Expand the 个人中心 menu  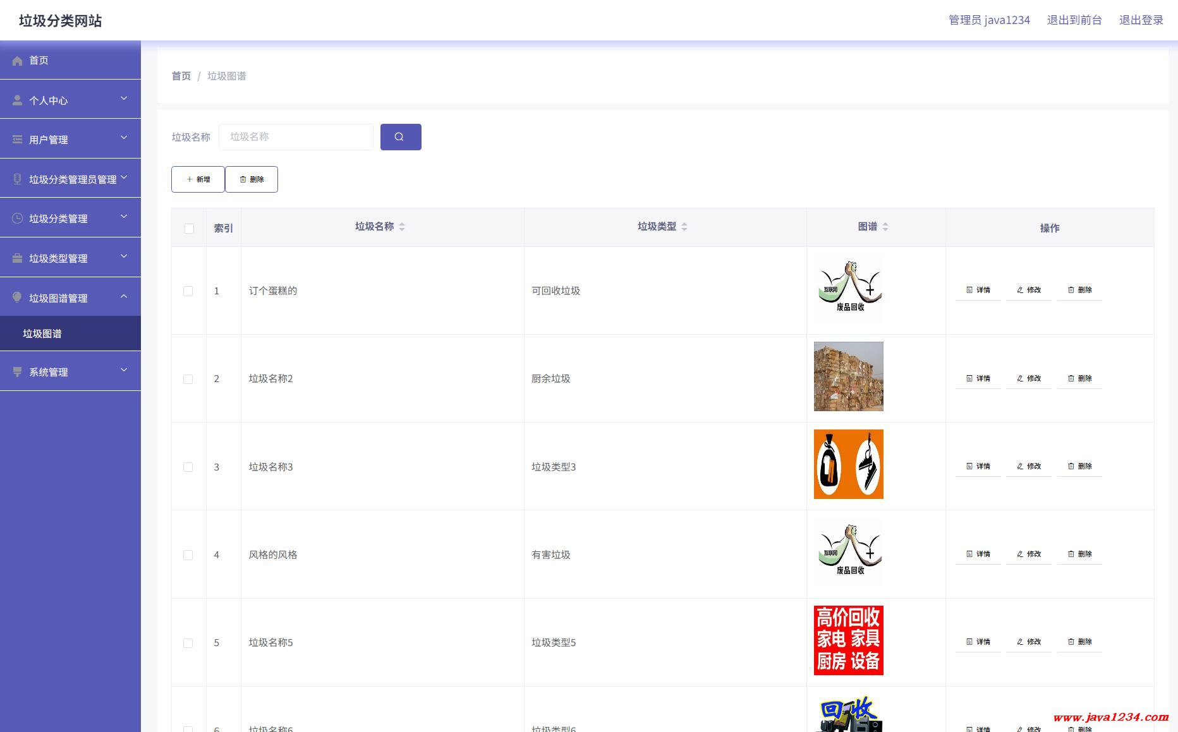pyautogui.click(x=70, y=100)
